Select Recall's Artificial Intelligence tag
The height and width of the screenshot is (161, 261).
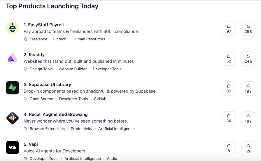(116, 129)
